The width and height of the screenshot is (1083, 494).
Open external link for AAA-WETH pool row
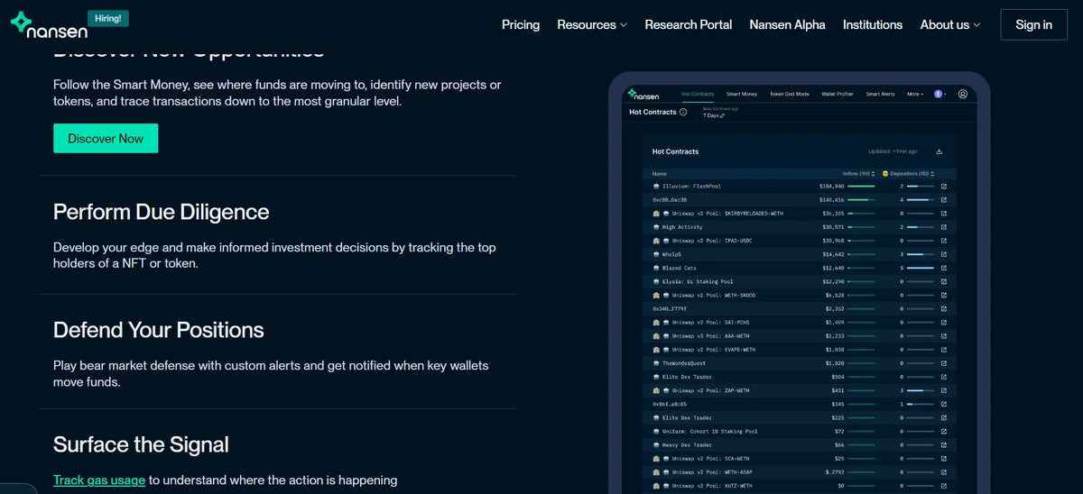(944, 335)
